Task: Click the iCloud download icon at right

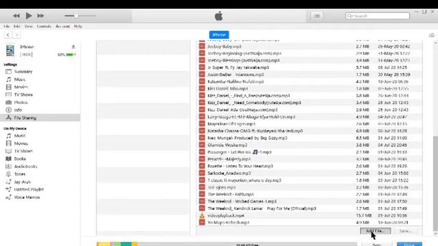Action: 432,35
